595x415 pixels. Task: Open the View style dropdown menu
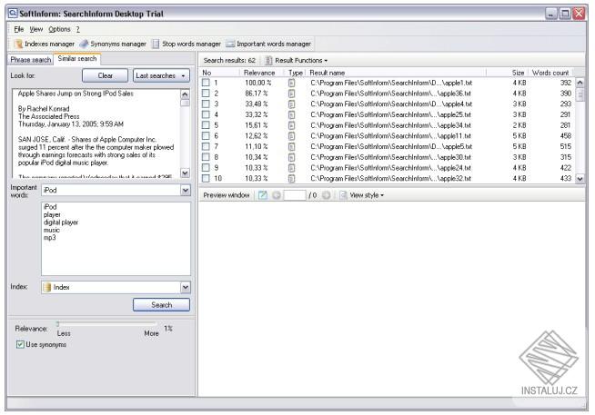click(x=367, y=195)
